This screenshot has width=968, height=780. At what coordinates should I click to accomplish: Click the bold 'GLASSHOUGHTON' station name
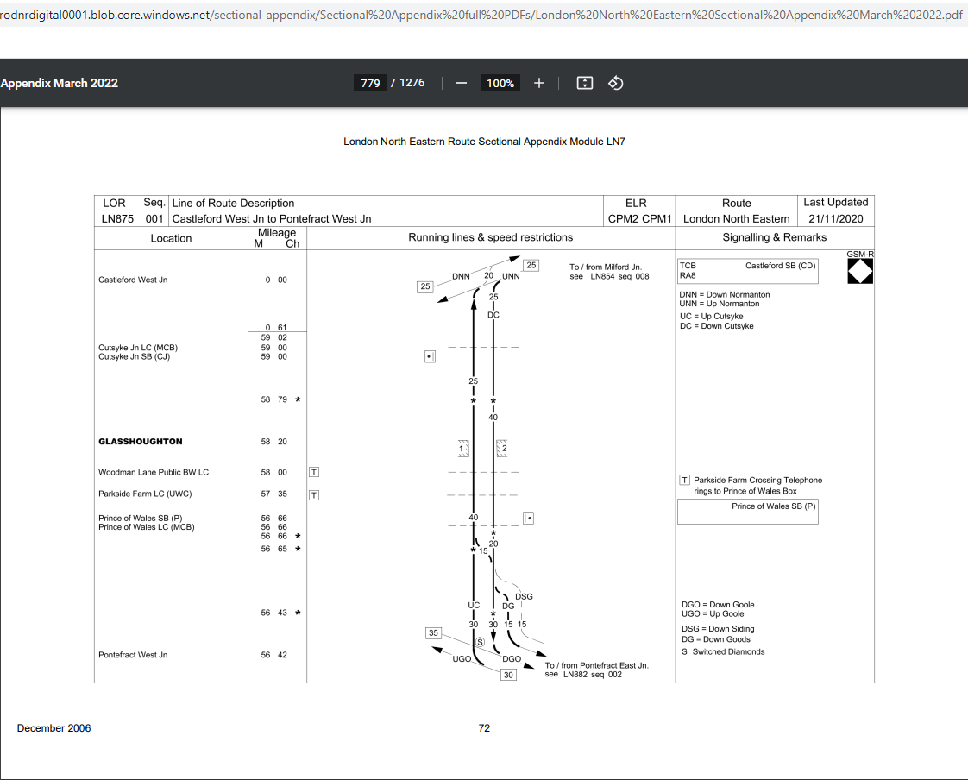(x=140, y=442)
